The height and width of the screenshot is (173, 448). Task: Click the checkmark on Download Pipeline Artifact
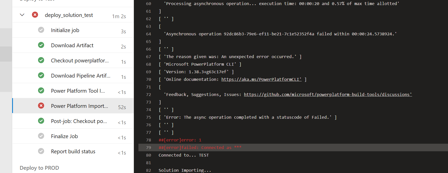41,75
